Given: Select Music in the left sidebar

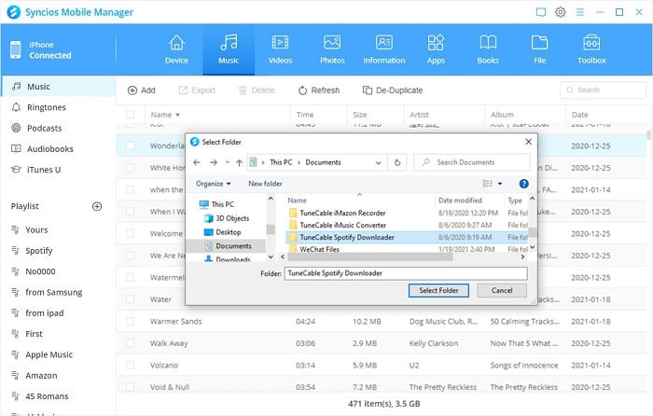Looking at the screenshot, I should [58, 87].
